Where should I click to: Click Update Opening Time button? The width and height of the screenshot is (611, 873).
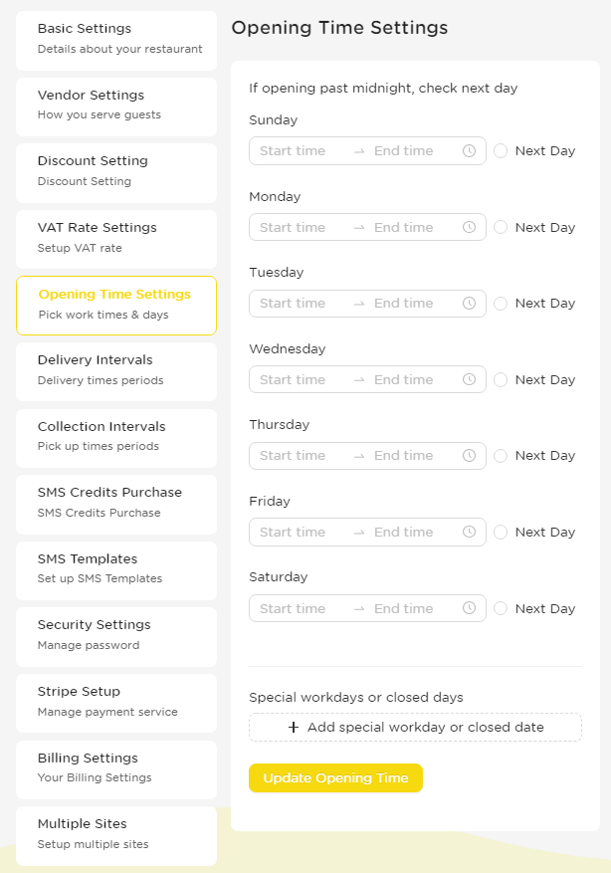335,777
